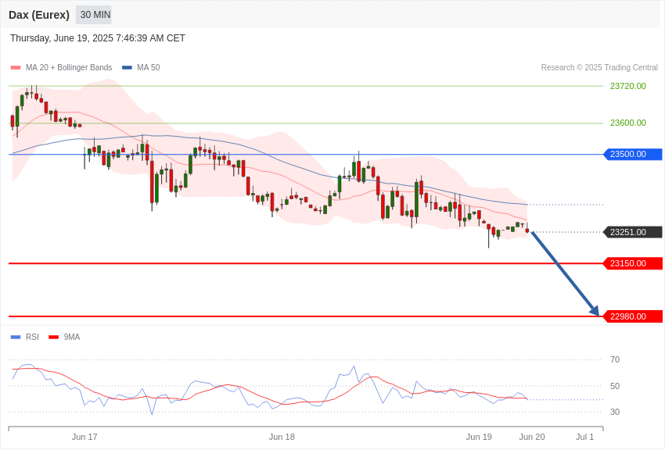The height and width of the screenshot is (450, 665).
Task: Click the red 22980.00 support price tag
Action: pyautogui.click(x=632, y=316)
